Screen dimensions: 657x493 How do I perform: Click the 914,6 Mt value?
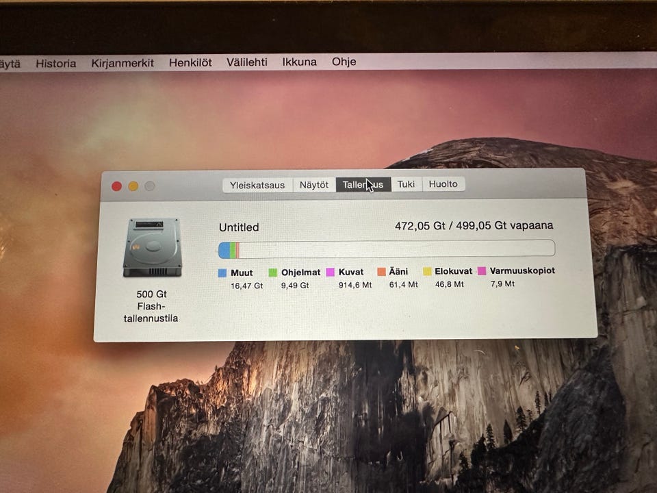click(355, 285)
